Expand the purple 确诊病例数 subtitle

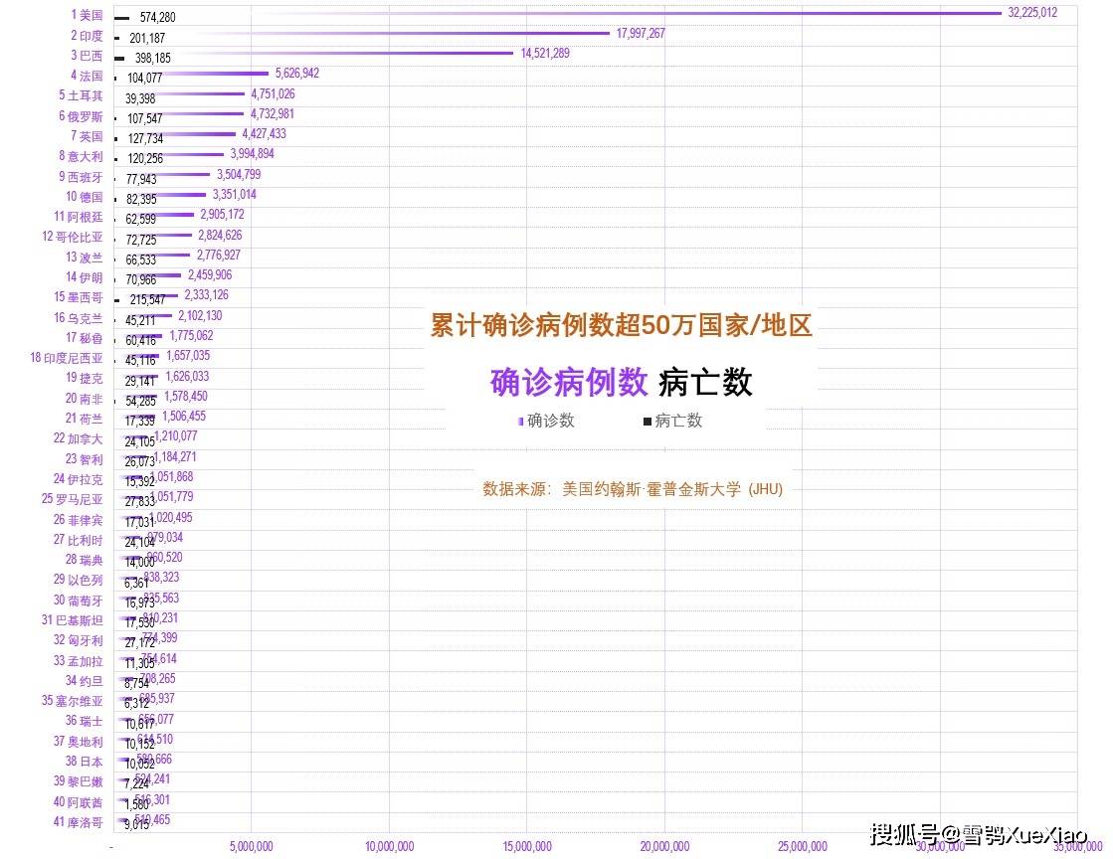pyautogui.click(x=571, y=381)
